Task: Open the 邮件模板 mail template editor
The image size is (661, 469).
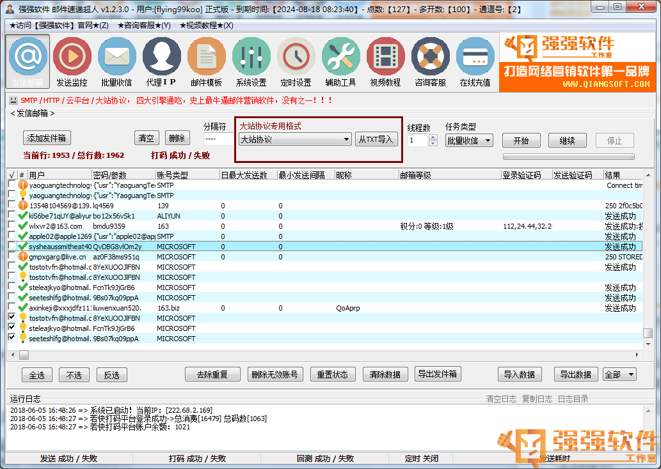Action: pos(207,61)
